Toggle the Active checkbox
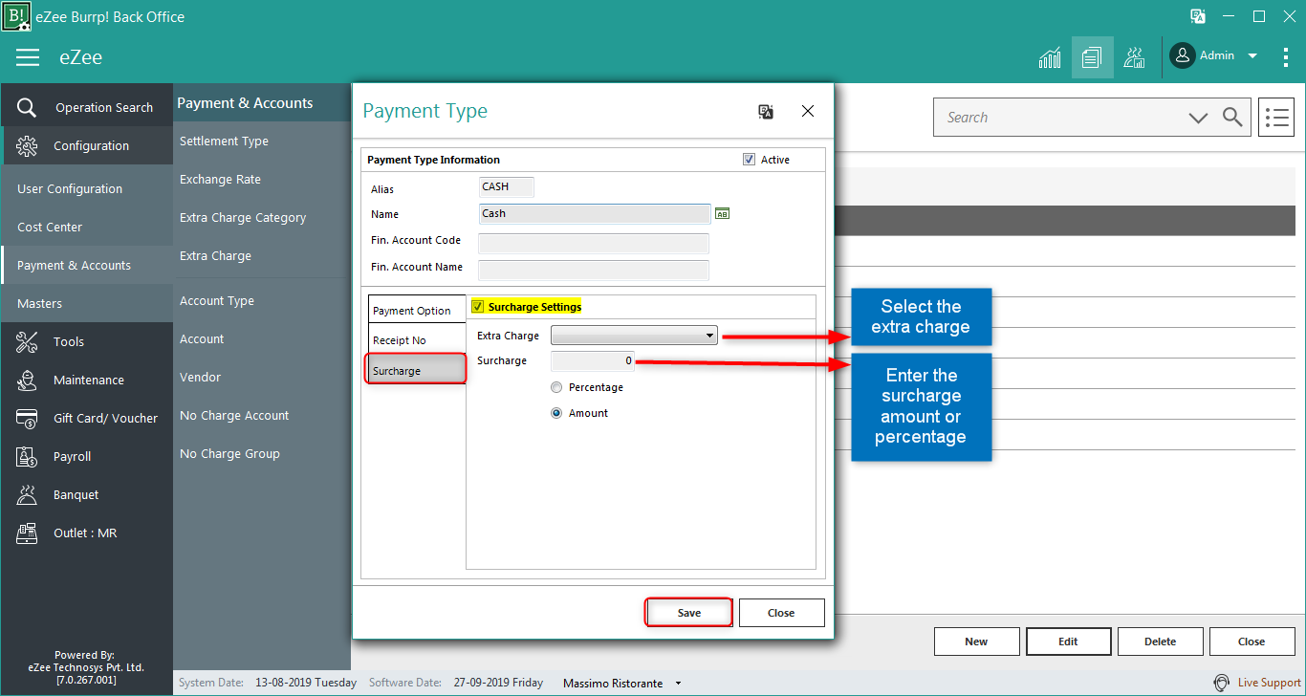 point(749,160)
